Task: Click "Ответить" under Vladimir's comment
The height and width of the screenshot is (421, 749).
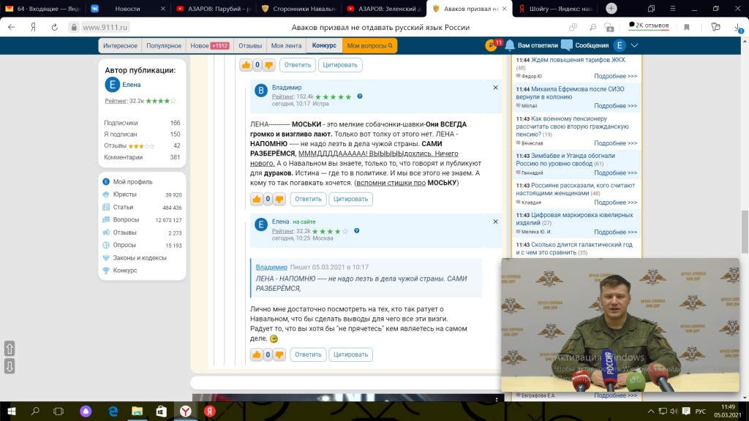Action: pos(308,199)
